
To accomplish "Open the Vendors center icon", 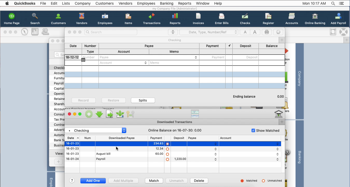I will 82,19.
